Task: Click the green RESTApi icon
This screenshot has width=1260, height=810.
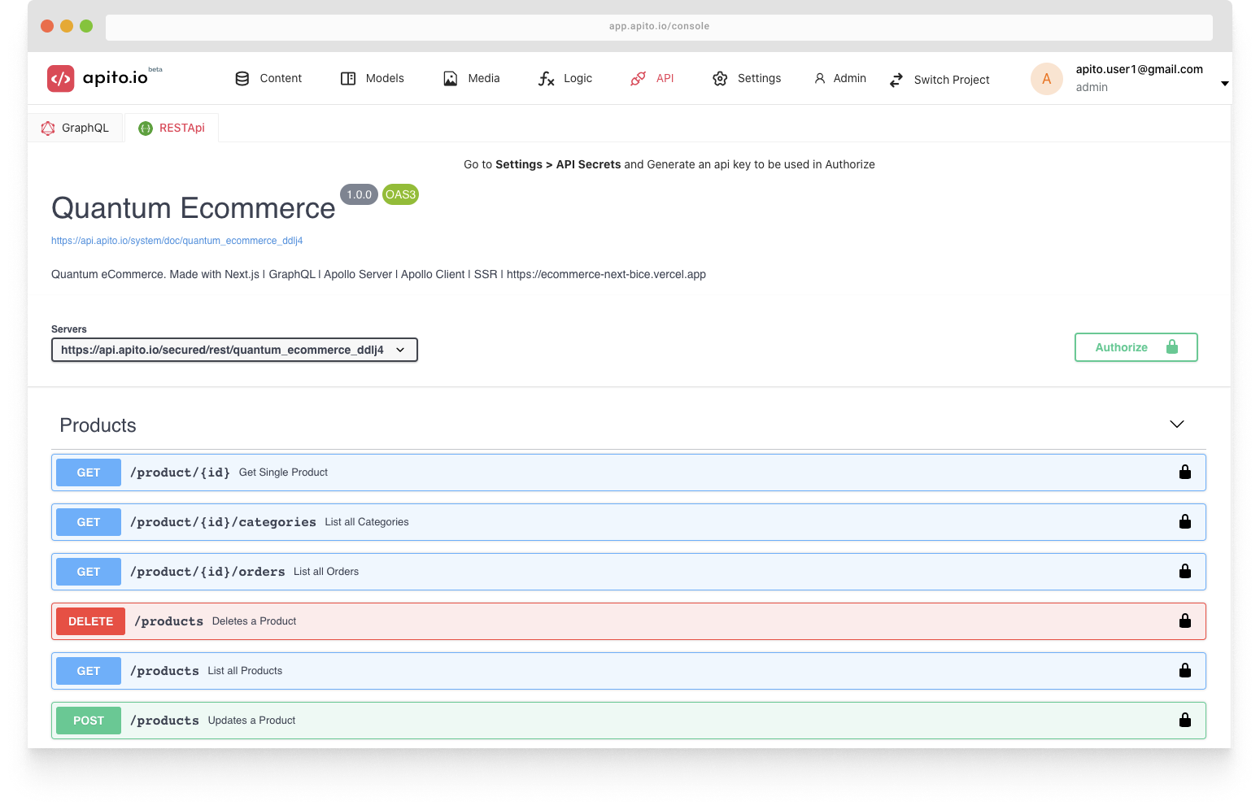Action: [146, 128]
